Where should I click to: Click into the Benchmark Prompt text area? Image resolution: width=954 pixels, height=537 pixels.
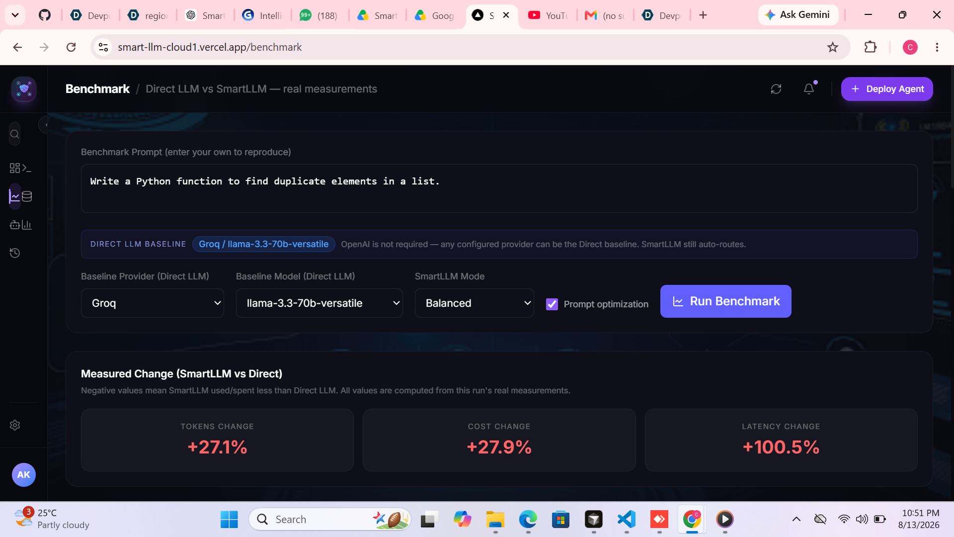[499, 188]
